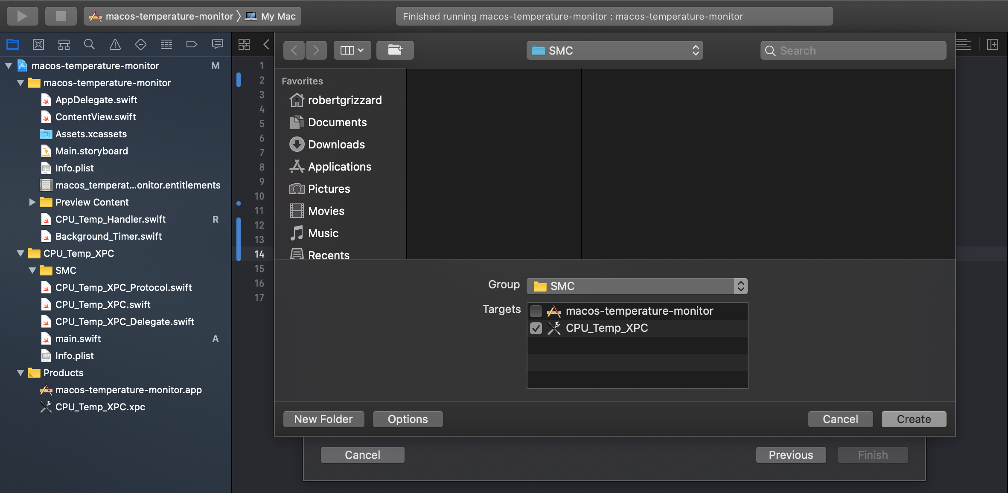Click the dialog back navigation arrow
The height and width of the screenshot is (493, 1008).
click(294, 50)
